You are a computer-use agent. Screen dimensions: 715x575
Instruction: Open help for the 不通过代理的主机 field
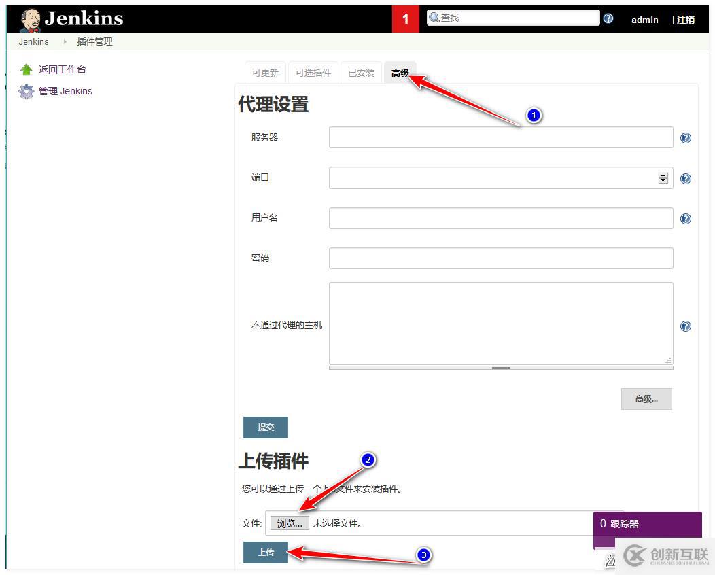[x=685, y=326]
